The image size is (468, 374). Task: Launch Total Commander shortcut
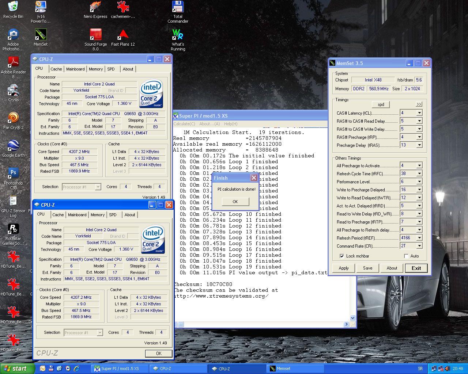click(178, 12)
